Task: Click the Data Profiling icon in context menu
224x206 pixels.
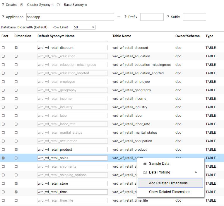Action: pyautogui.click(x=145, y=172)
